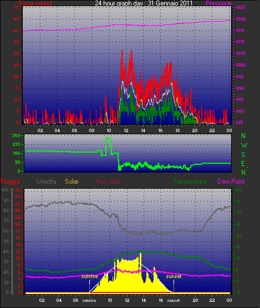Click the 'W' compass direction label
Screen dimensions: 260x308
[244, 145]
